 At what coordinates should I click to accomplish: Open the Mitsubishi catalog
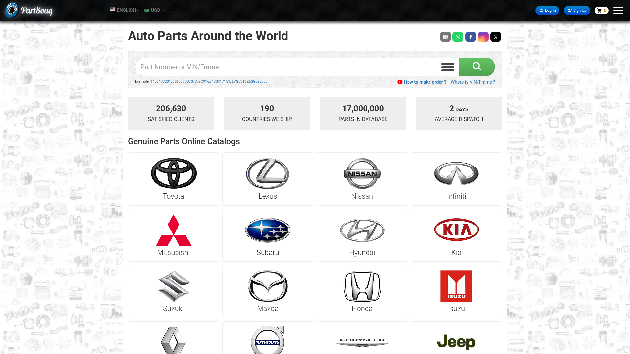[174, 235]
